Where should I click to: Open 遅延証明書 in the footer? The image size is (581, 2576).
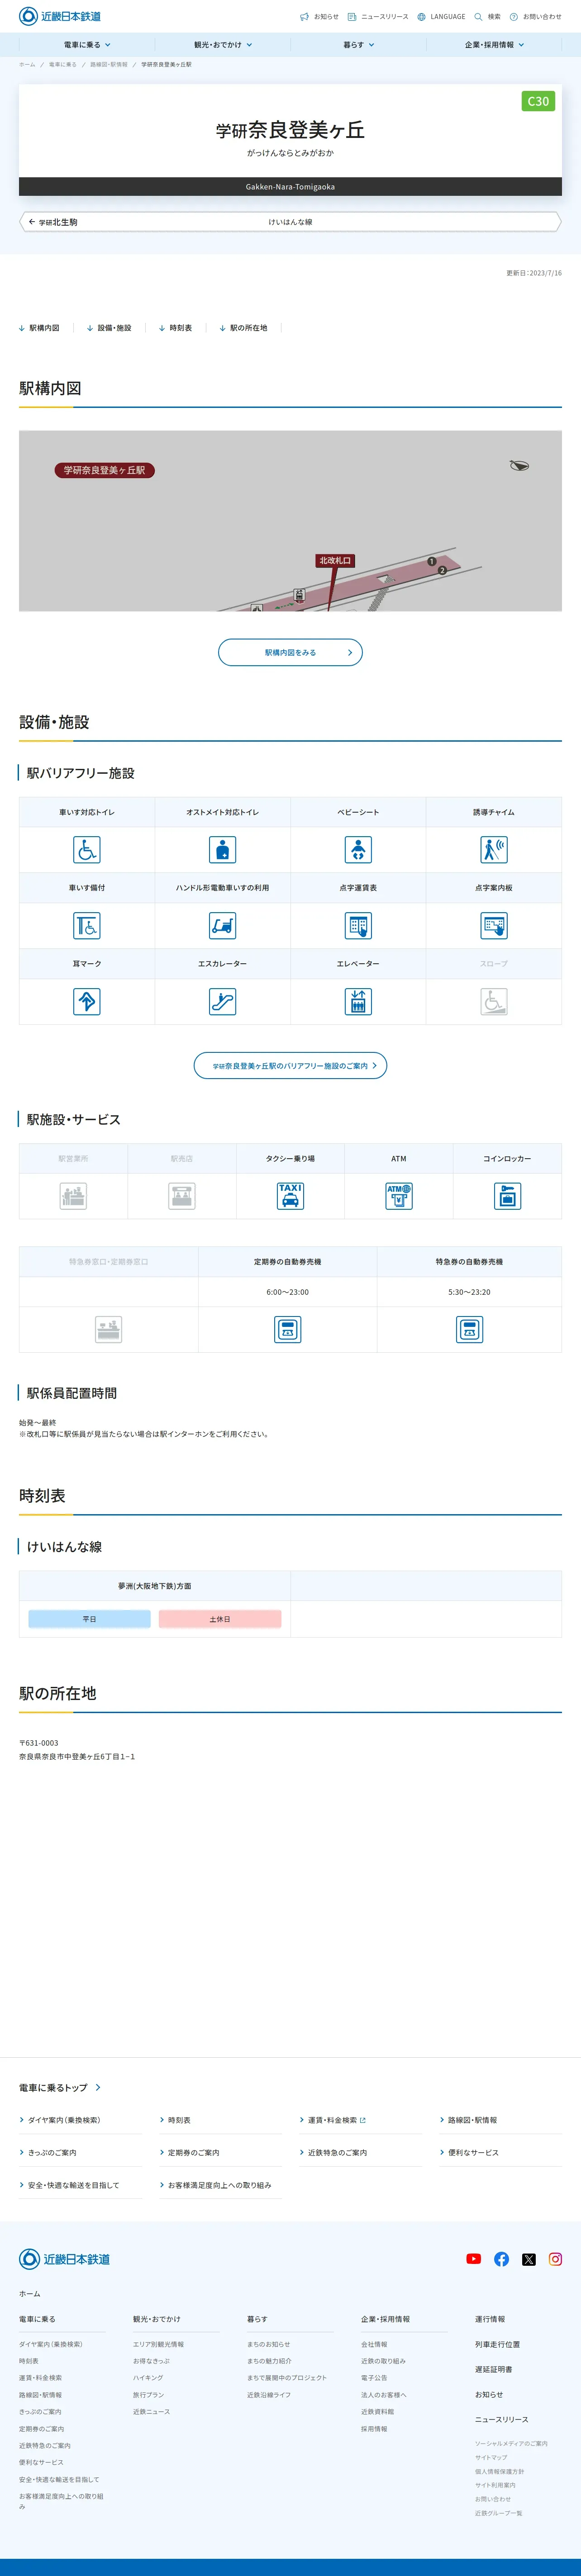(494, 2369)
